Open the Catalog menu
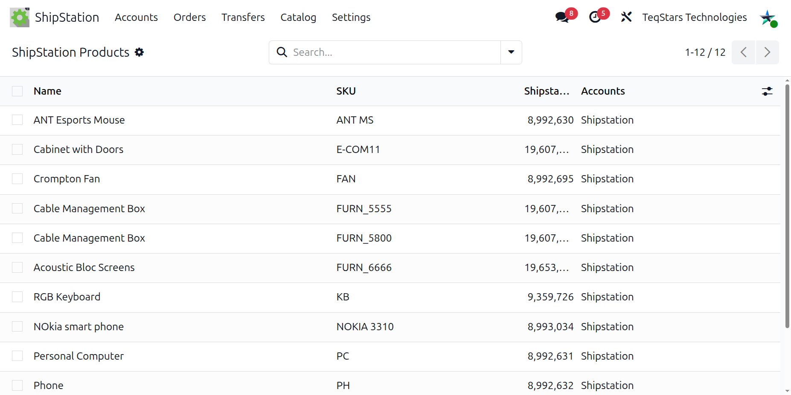Viewport: 791px width, 395px height. pyautogui.click(x=298, y=17)
